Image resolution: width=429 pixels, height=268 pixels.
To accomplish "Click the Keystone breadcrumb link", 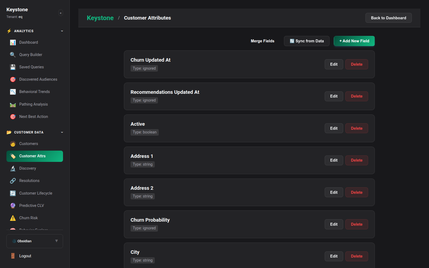I will click(100, 18).
